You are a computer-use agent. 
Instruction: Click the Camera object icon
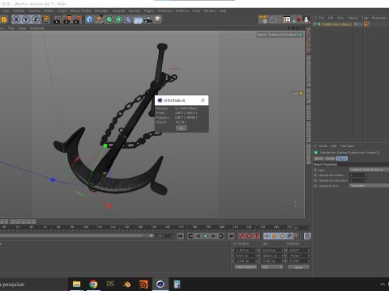click(x=147, y=19)
